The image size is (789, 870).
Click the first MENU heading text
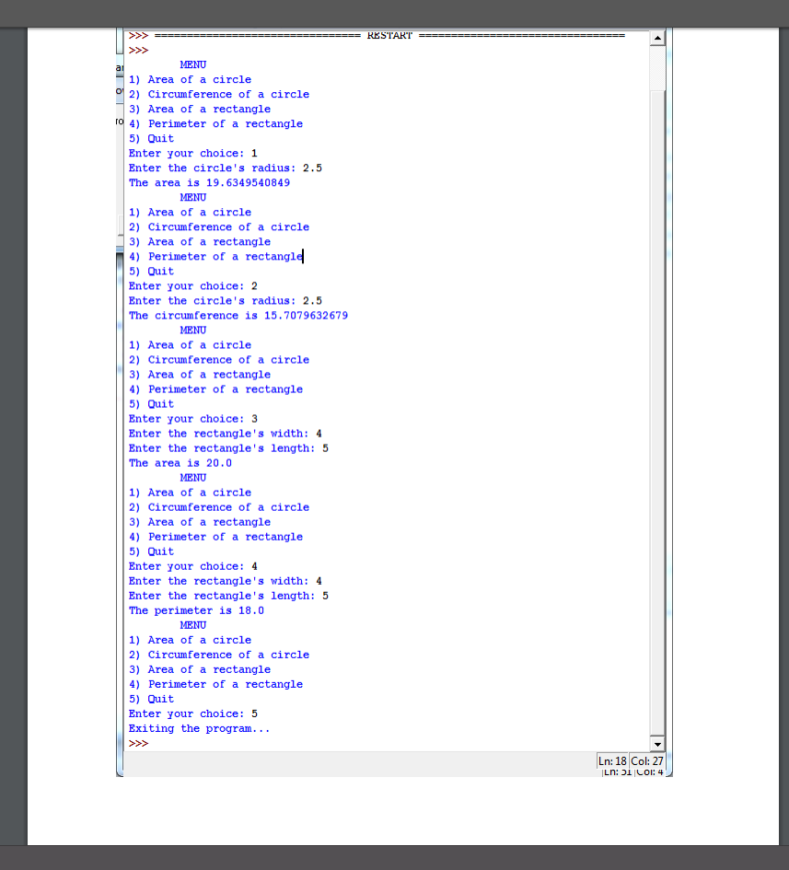click(x=192, y=64)
